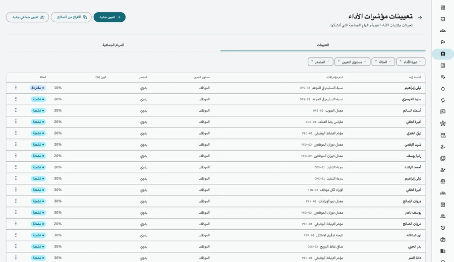This screenshot has height=262, width=454.
Task: Click the back arrow beside the page title
Action: (420, 18)
